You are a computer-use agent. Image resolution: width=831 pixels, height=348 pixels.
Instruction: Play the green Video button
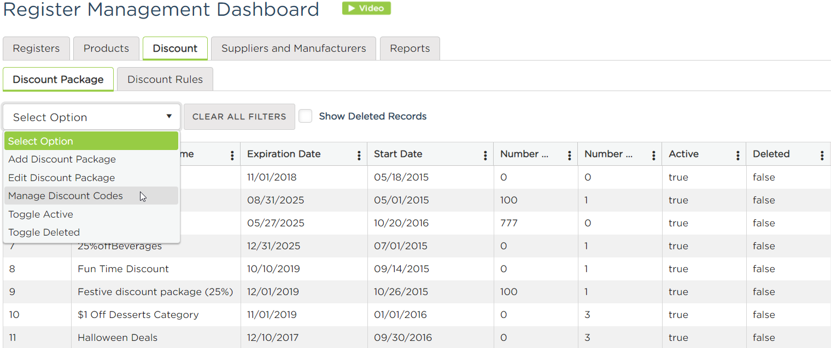366,9
